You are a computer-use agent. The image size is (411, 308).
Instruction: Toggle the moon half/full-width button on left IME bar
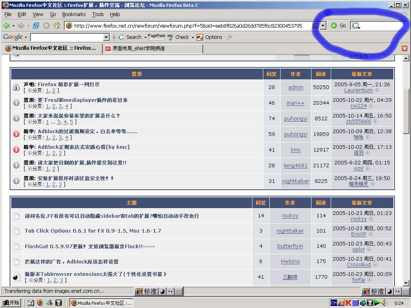click(x=162, y=292)
